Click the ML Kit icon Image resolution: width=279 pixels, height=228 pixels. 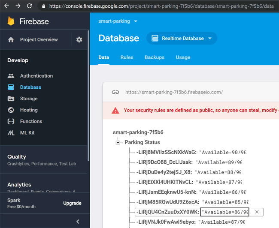point(11,133)
